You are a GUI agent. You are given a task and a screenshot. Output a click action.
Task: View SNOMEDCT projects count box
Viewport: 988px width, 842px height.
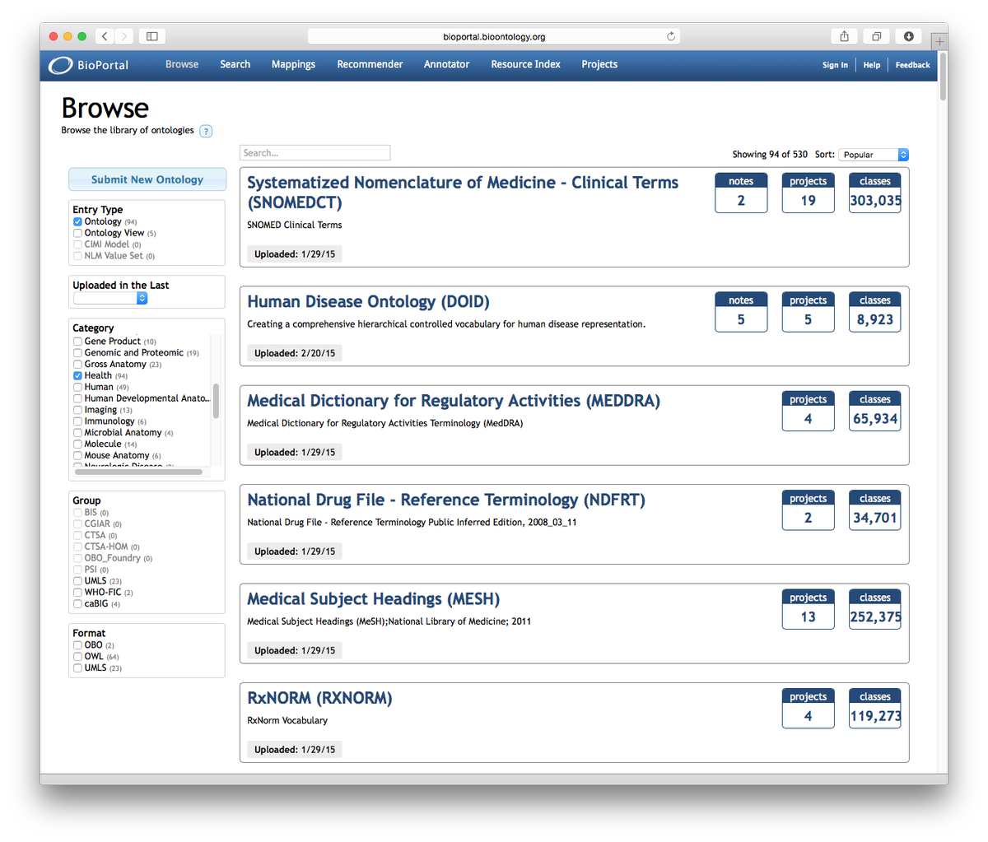tap(808, 193)
